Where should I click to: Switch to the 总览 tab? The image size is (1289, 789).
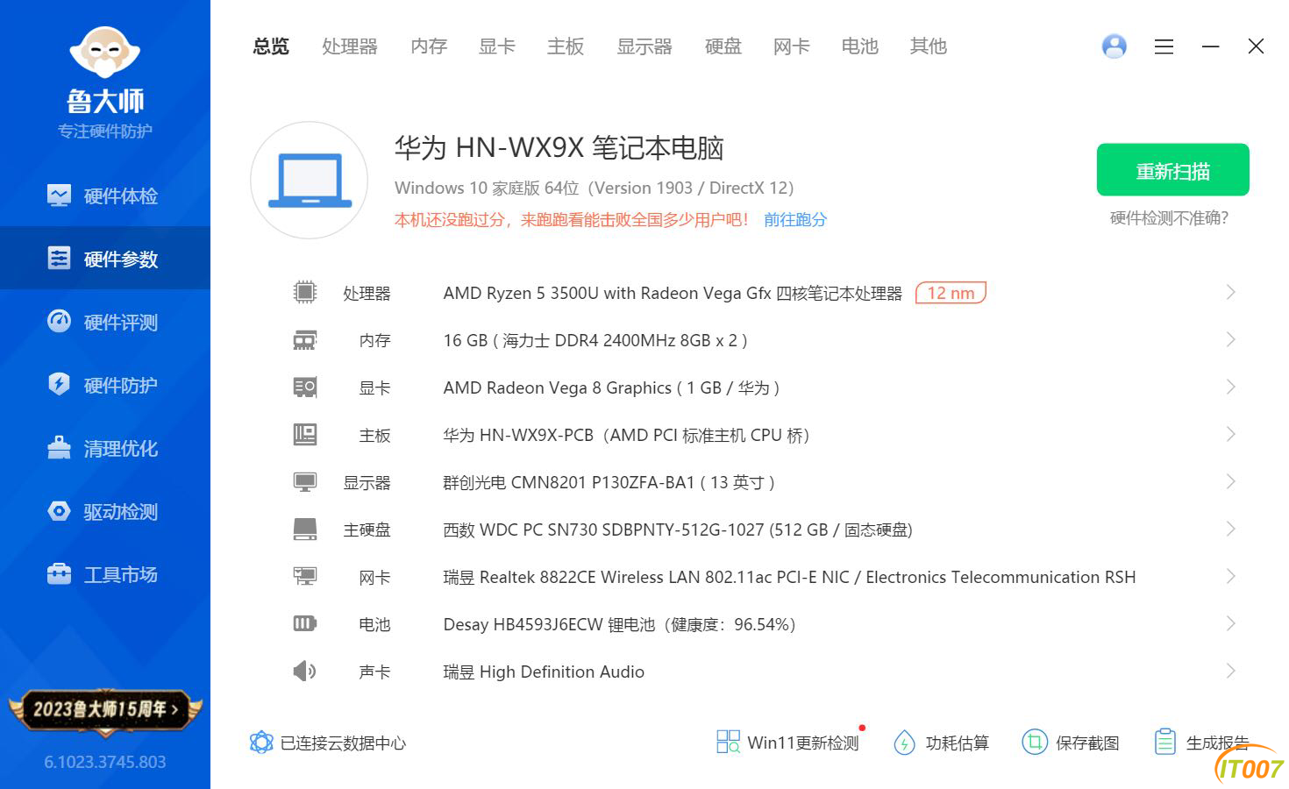click(x=271, y=46)
